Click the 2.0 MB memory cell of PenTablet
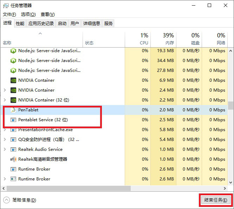This screenshot has height=209, width=234. [x=163, y=110]
